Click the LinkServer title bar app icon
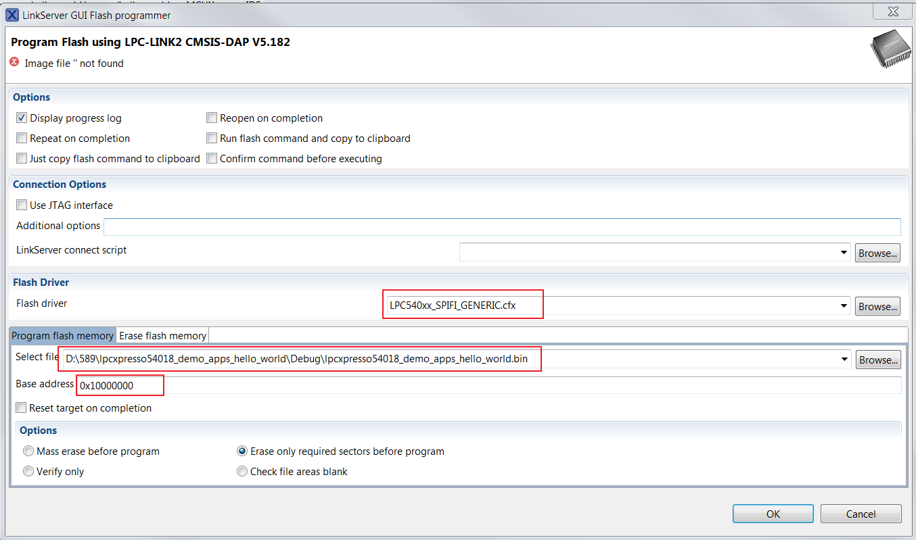 tap(12, 15)
